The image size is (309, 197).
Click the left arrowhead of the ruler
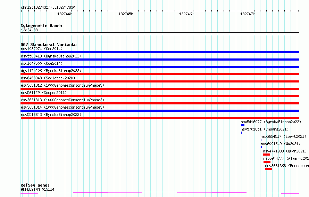22,11
